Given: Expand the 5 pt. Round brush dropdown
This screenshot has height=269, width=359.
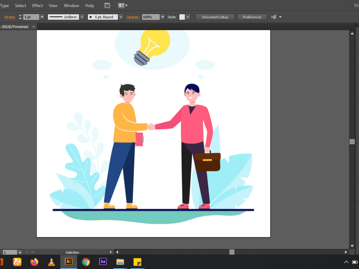Looking at the screenshot, I should point(120,16).
